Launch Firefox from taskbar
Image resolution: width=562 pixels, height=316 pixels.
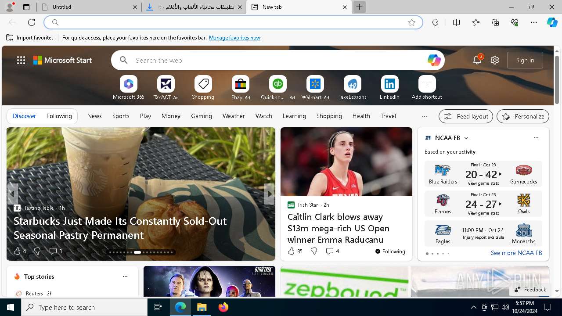223,307
